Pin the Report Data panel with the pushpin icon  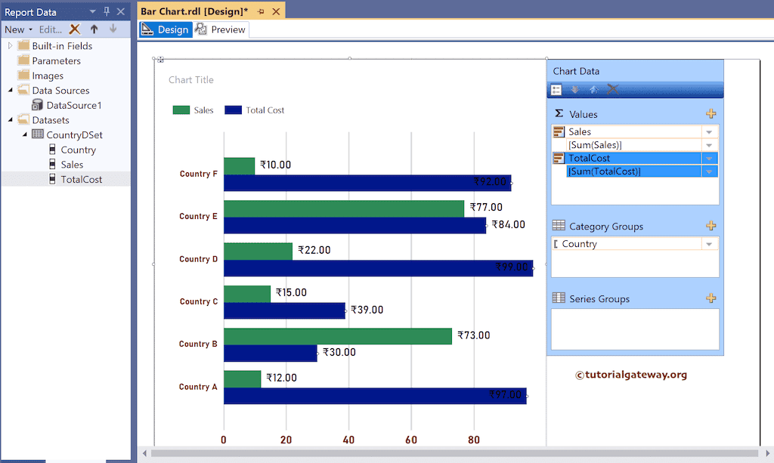tap(107, 11)
